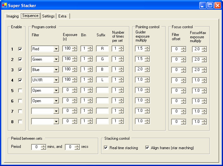223x166 pixels.
Task: Increase Period seconds spinner
Action: click(77, 146)
